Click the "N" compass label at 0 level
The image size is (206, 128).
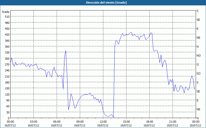pos(198,118)
